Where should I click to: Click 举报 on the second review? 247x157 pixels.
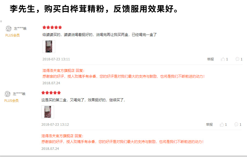209,125
